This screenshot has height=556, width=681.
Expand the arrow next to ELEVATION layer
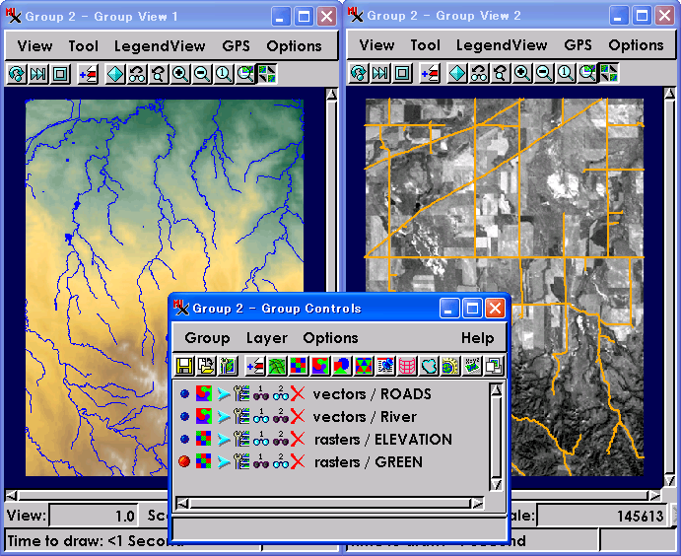(224, 440)
